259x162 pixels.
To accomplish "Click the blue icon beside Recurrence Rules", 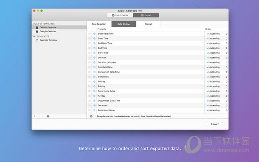I will (94, 91).
